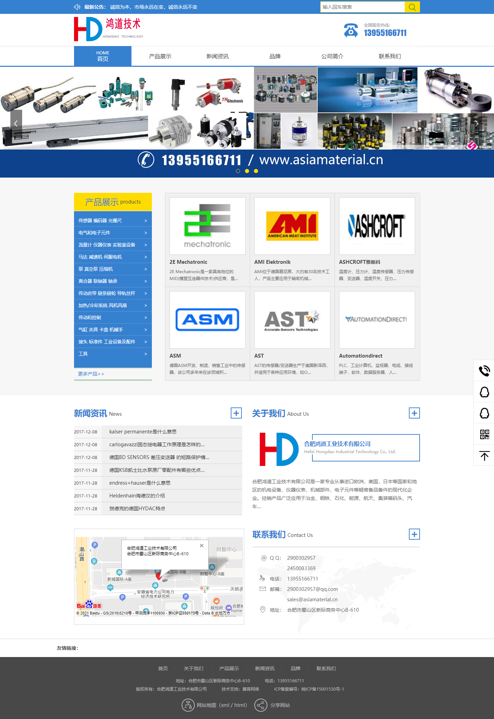This screenshot has height=719, width=494.
Task: Click the address location pin icon
Action: coord(263,610)
